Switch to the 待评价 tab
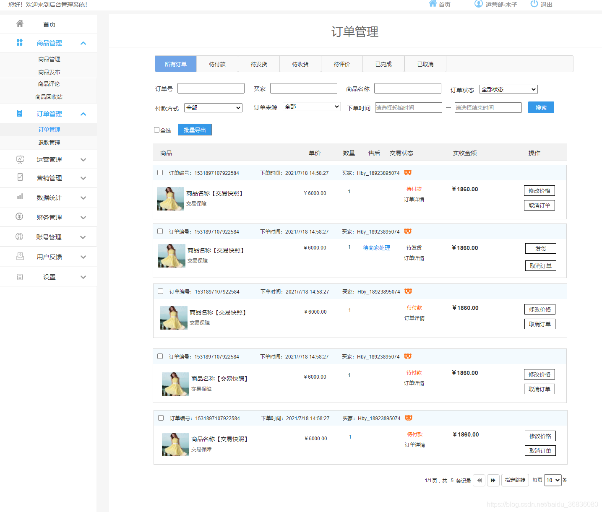This screenshot has width=602, height=512. coord(342,64)
